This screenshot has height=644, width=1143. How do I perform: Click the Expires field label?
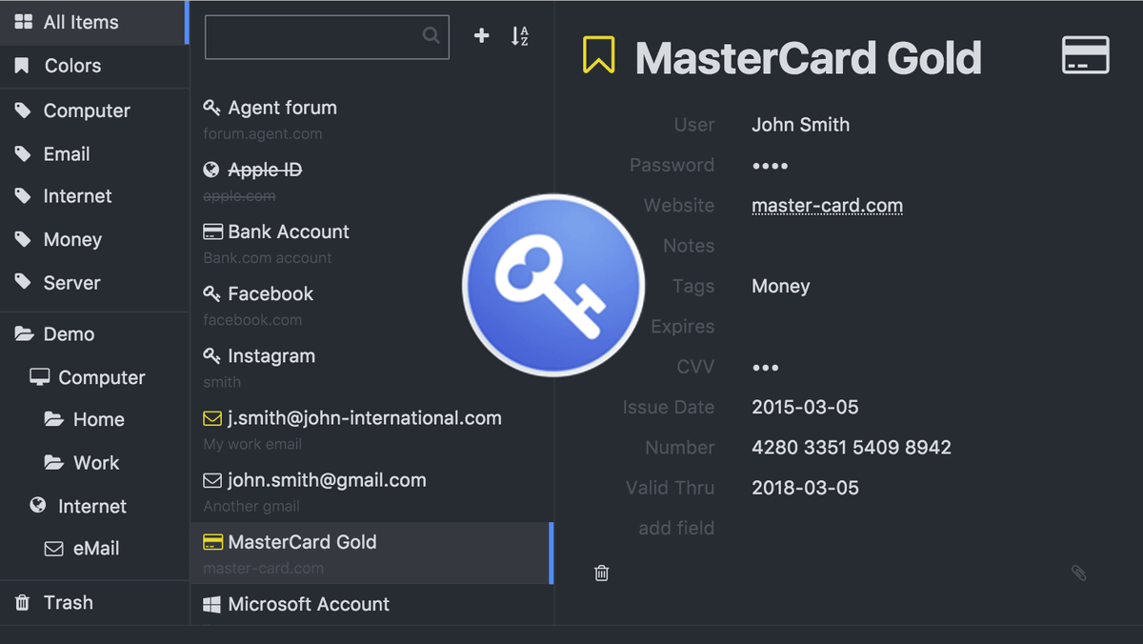click(x=682, y=327)
